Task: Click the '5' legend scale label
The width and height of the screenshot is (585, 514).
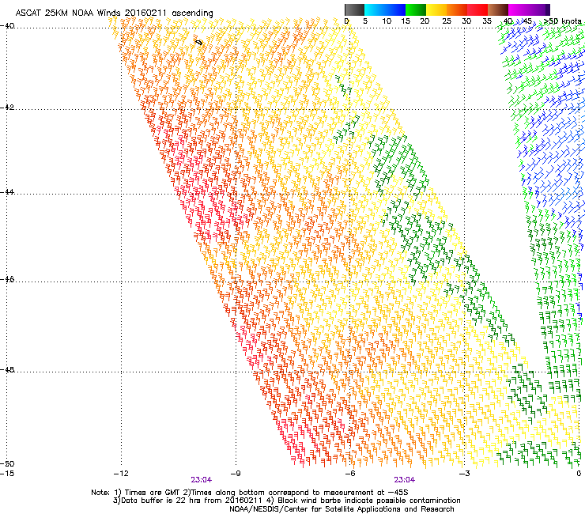Action: point(365,21)
